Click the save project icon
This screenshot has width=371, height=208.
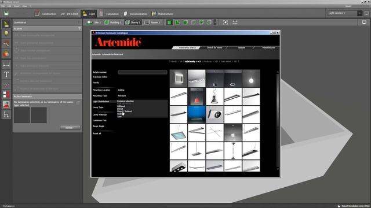pyautogui.click(x=6, y=13)
